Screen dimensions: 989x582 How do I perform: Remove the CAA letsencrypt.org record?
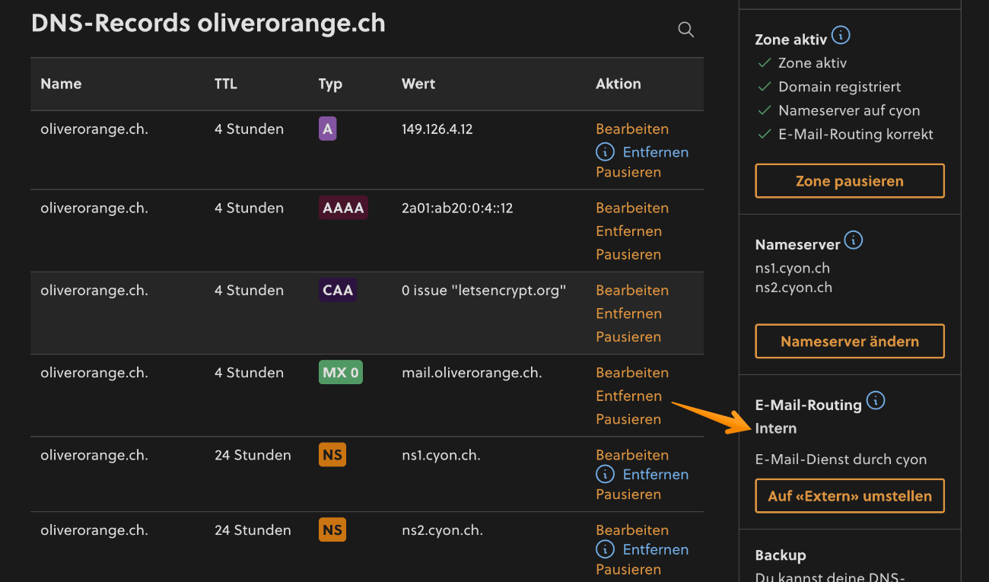(628, 313)
